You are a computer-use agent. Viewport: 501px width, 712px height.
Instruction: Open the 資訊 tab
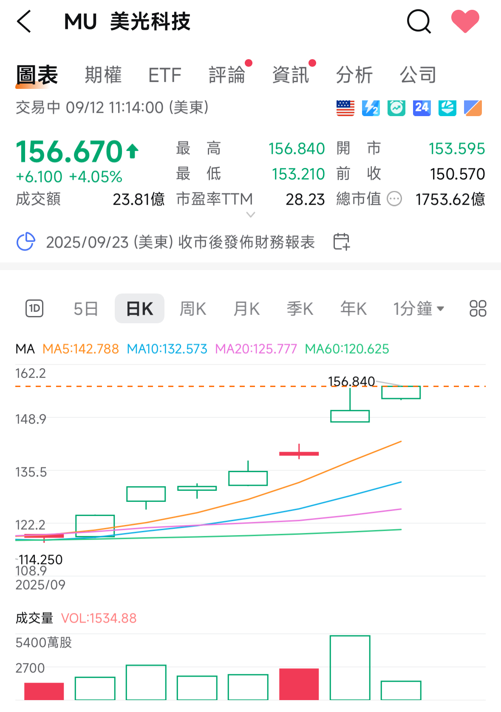(291, 75)
